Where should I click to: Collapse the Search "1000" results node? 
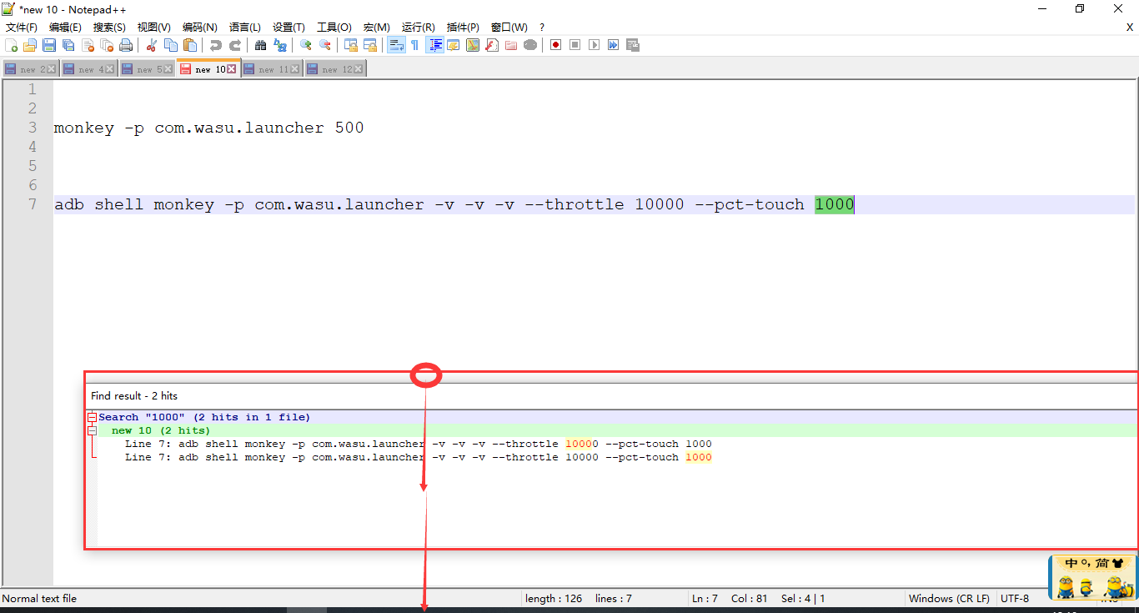92,417
